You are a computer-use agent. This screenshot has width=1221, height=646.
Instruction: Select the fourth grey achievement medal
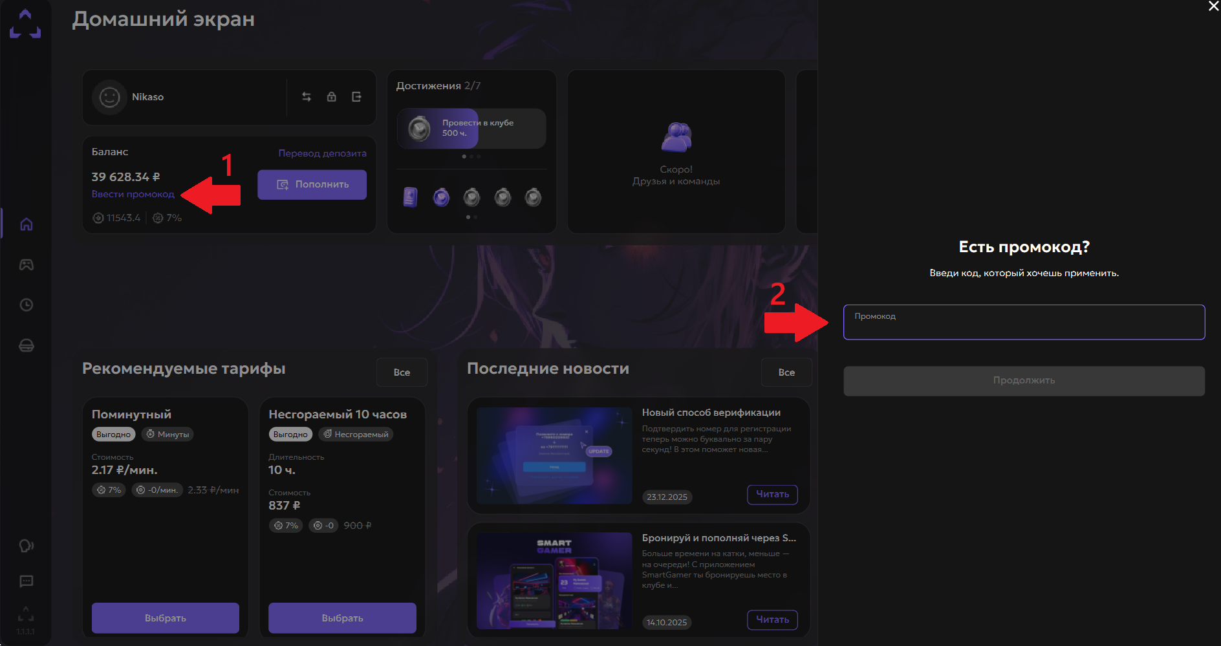(502, 197)
